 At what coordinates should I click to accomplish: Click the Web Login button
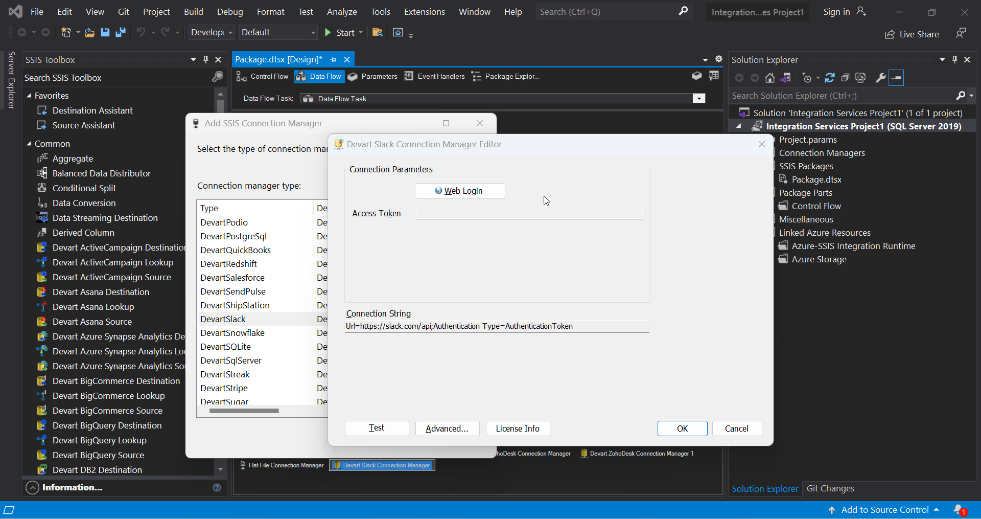[460, 191]
